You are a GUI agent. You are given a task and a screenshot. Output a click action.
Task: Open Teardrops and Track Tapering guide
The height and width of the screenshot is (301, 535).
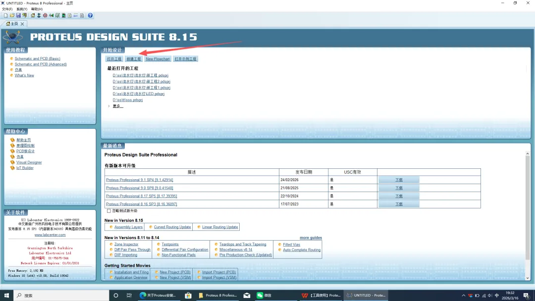tap(243, 245)
